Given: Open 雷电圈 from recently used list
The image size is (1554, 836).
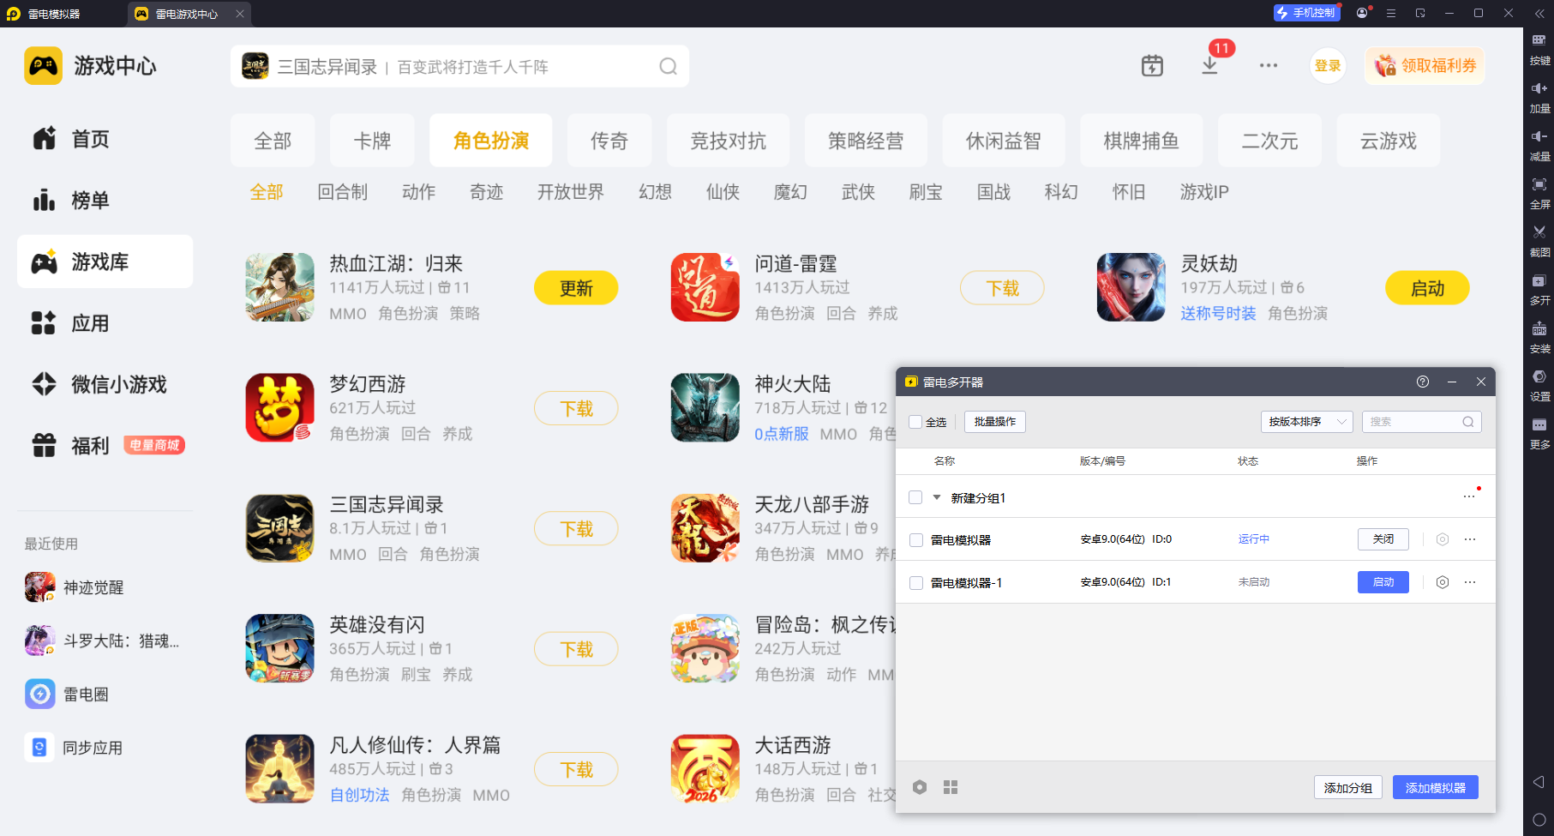Looking at the screenshot, I should [67, 694].
